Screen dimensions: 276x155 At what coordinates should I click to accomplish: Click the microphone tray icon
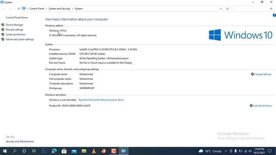pos(235,151)
